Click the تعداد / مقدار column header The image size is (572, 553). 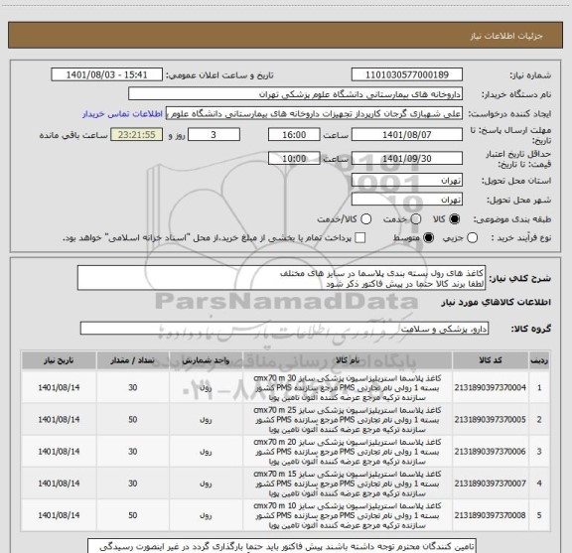point(133,360)
